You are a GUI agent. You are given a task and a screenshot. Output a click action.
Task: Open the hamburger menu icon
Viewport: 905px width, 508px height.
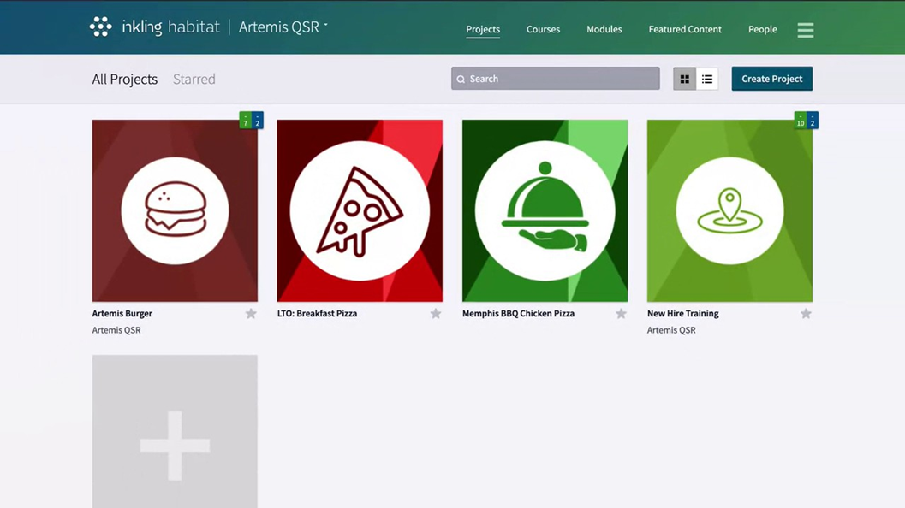[x=805, y=30]
